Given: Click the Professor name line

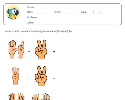Looking at the screenshot, I should tap(77, 18).
